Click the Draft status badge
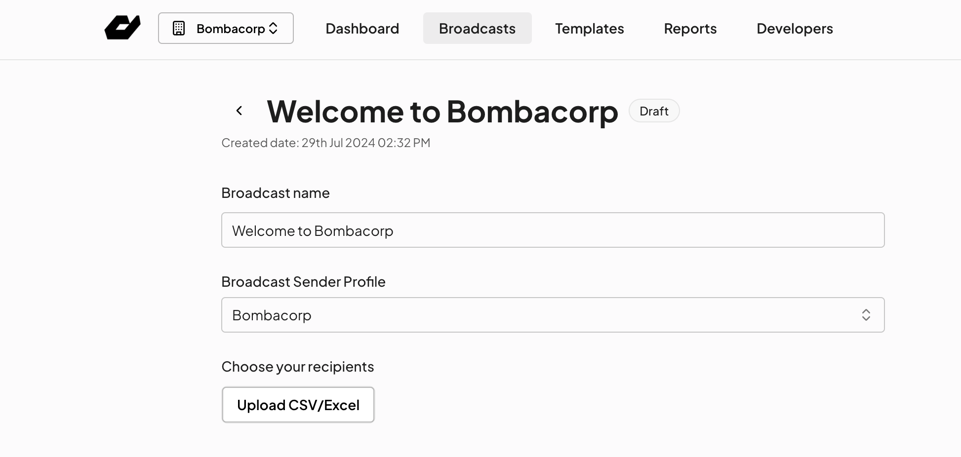The width and height of the screenshot is (961, 457). click(x=654, y=111)
